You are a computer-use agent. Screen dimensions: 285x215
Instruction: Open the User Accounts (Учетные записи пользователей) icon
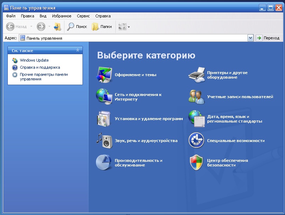(196, 97)
